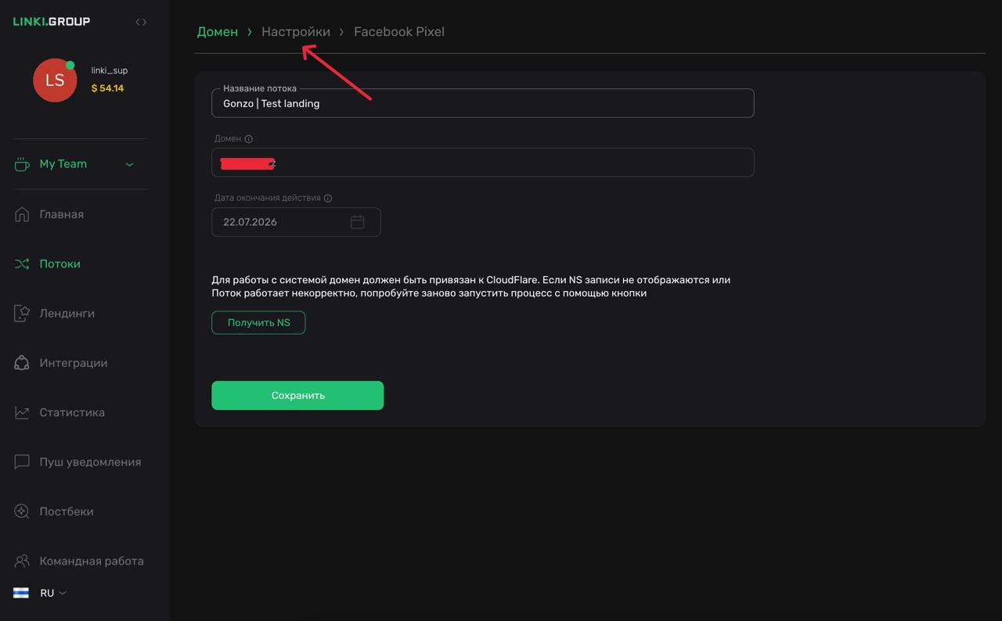Image resolution: width=1002 pixels, height=621 pixels.
Task: Click the Пуш уведомления chat icon
Action: (x=22, y=462)
